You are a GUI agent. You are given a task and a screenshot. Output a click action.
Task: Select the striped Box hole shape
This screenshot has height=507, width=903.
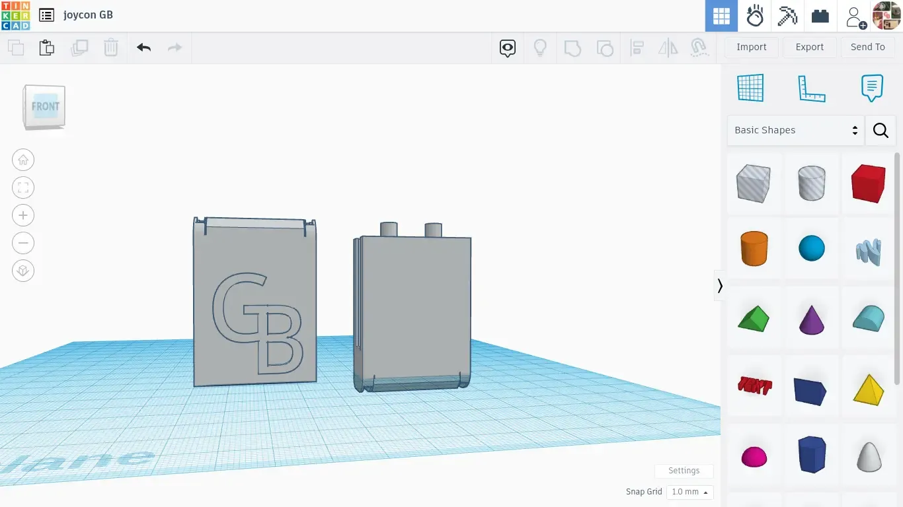coord(754,184)
